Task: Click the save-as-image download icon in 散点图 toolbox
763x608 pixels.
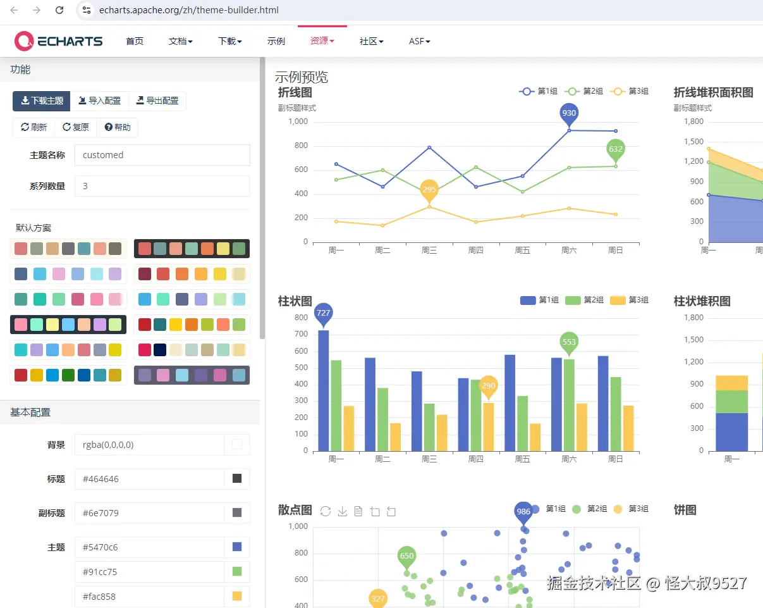Action: (343, 511)
